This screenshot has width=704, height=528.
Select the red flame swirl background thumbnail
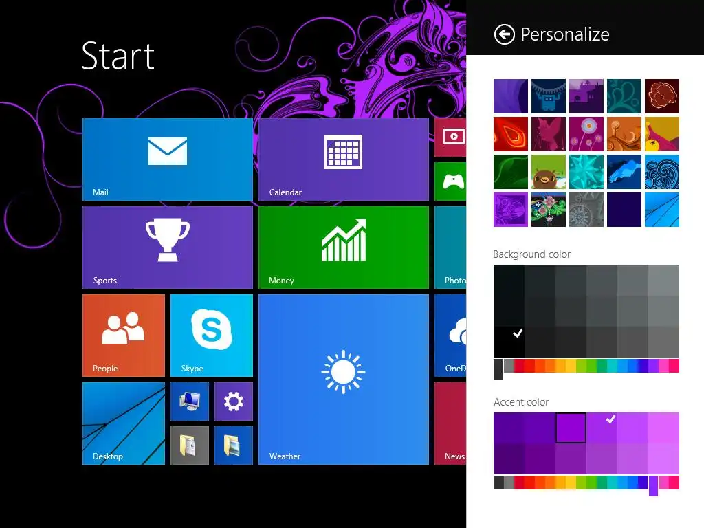click(511, 134)
